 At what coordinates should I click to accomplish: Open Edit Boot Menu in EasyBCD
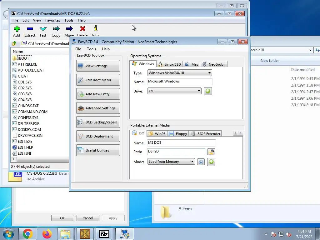click(x=98, y=80)
